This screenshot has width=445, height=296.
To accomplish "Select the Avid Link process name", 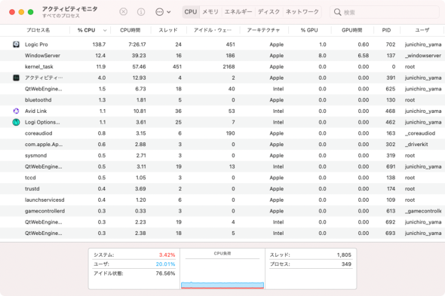I will (35, 111).
